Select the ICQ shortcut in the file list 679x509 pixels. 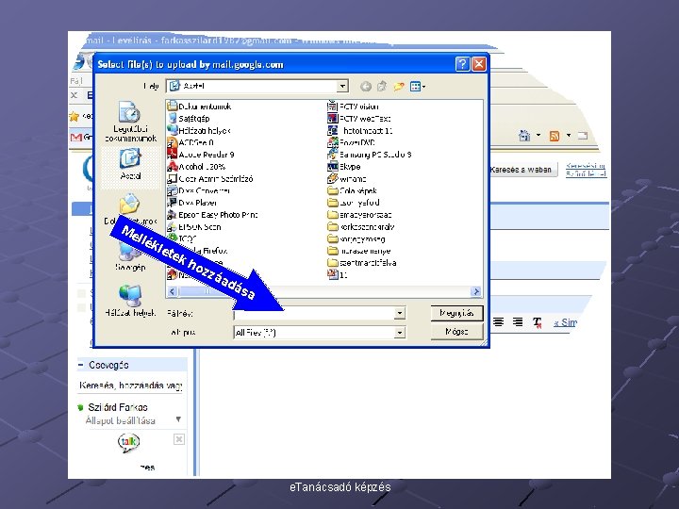click(x=182, y=238)
